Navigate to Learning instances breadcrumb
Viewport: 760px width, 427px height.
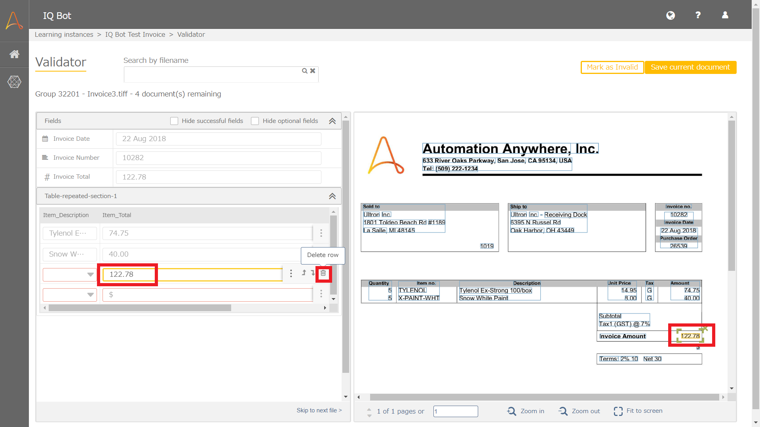tap(64, 35)
